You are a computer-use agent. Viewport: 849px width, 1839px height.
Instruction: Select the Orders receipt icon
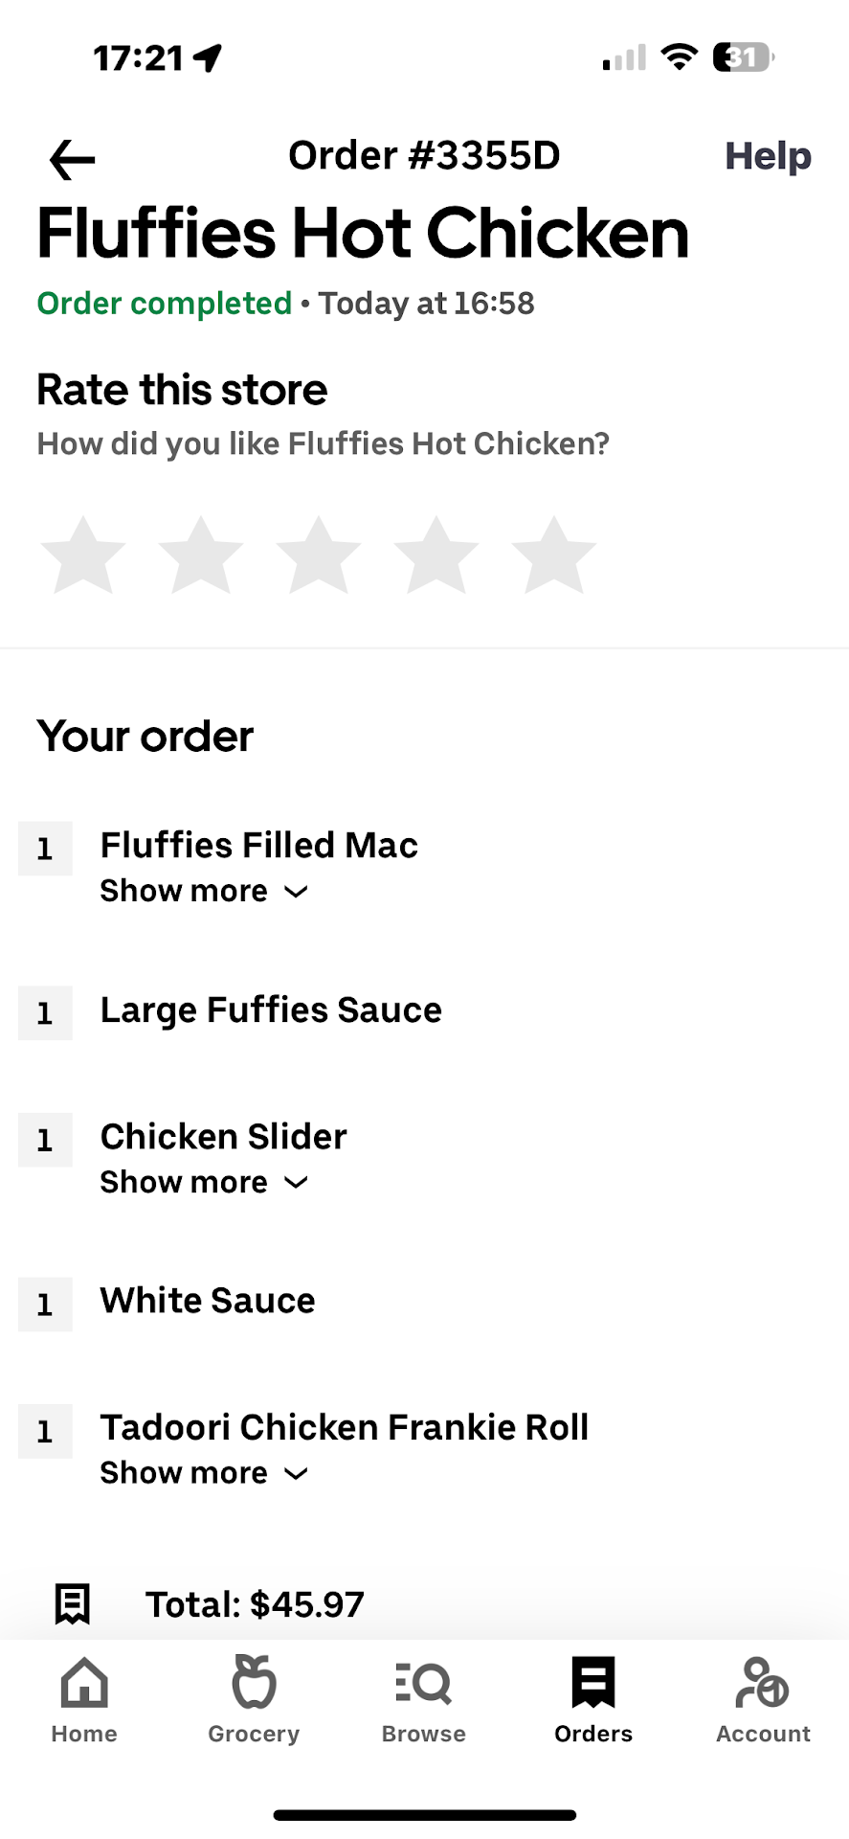pos(593,1683)
